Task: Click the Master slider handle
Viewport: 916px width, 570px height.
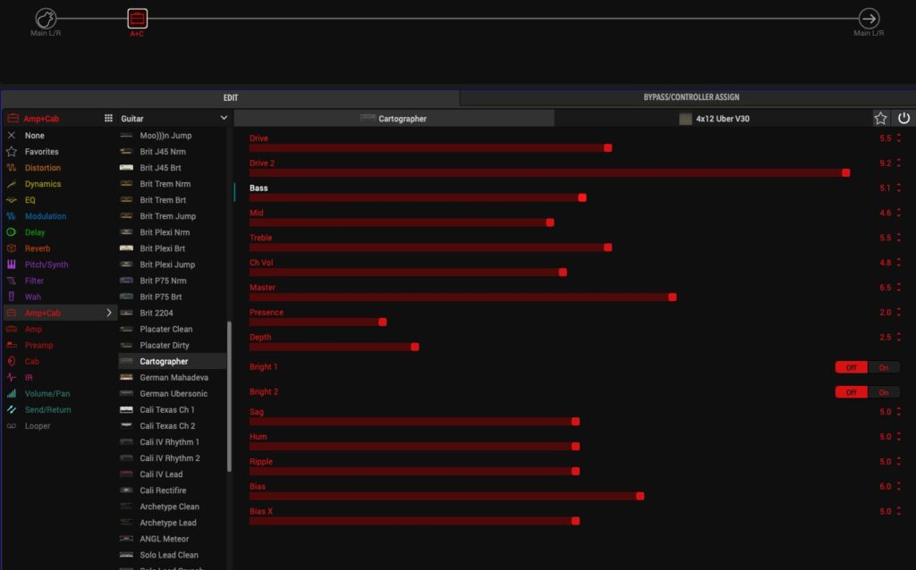Action: point(673,297)
